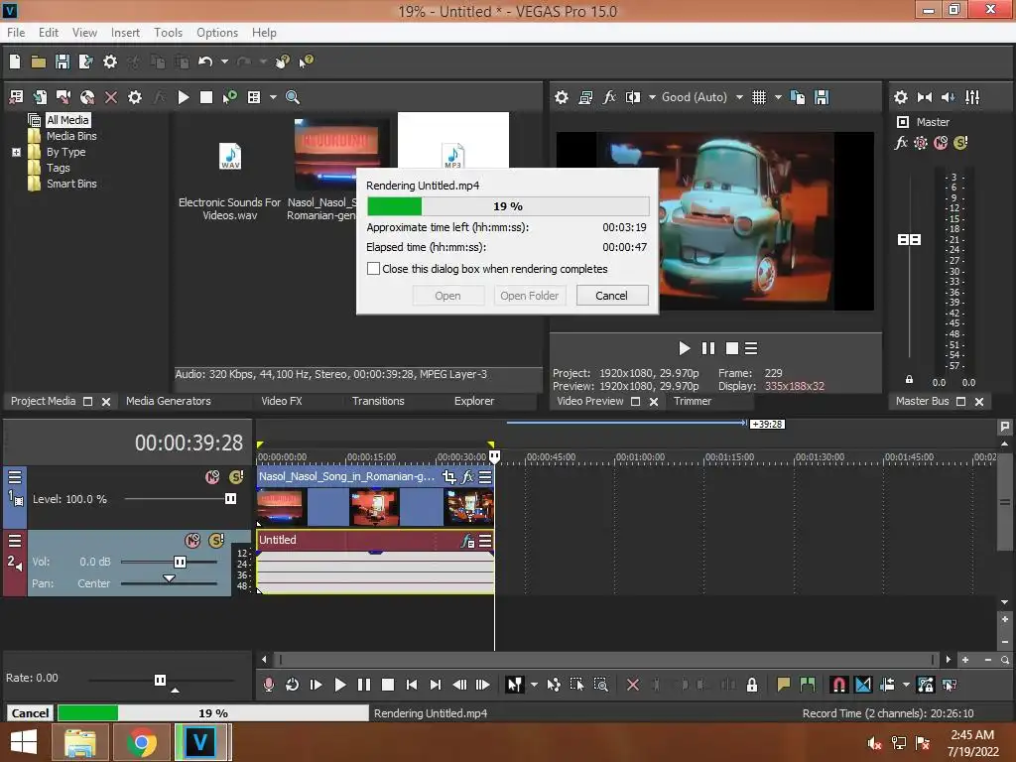Select the Smart Bins tree item
The image size is (1016, 762).
pos(71,184)
